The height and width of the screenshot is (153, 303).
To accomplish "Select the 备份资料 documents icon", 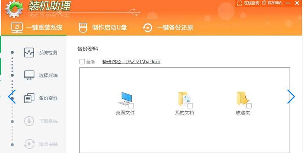I will pos(29,98).
